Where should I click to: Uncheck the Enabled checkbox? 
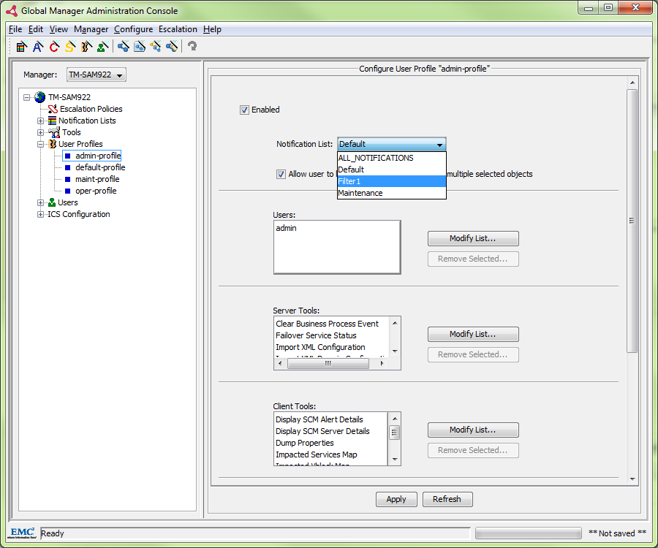coord(244,110)
